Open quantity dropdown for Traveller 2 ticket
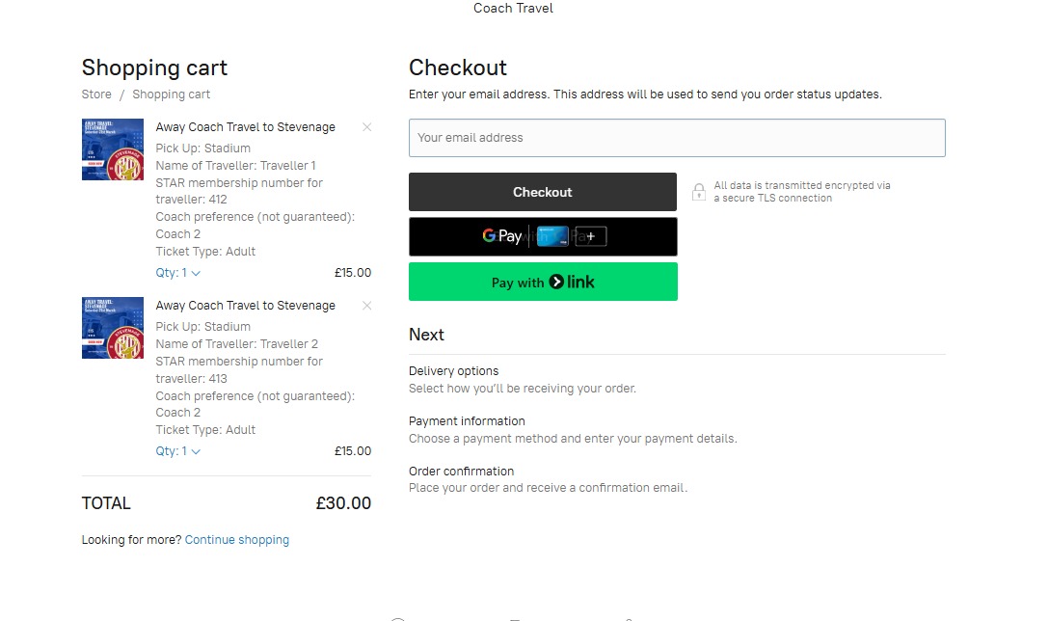1049x621 pixels. (178, 451)
